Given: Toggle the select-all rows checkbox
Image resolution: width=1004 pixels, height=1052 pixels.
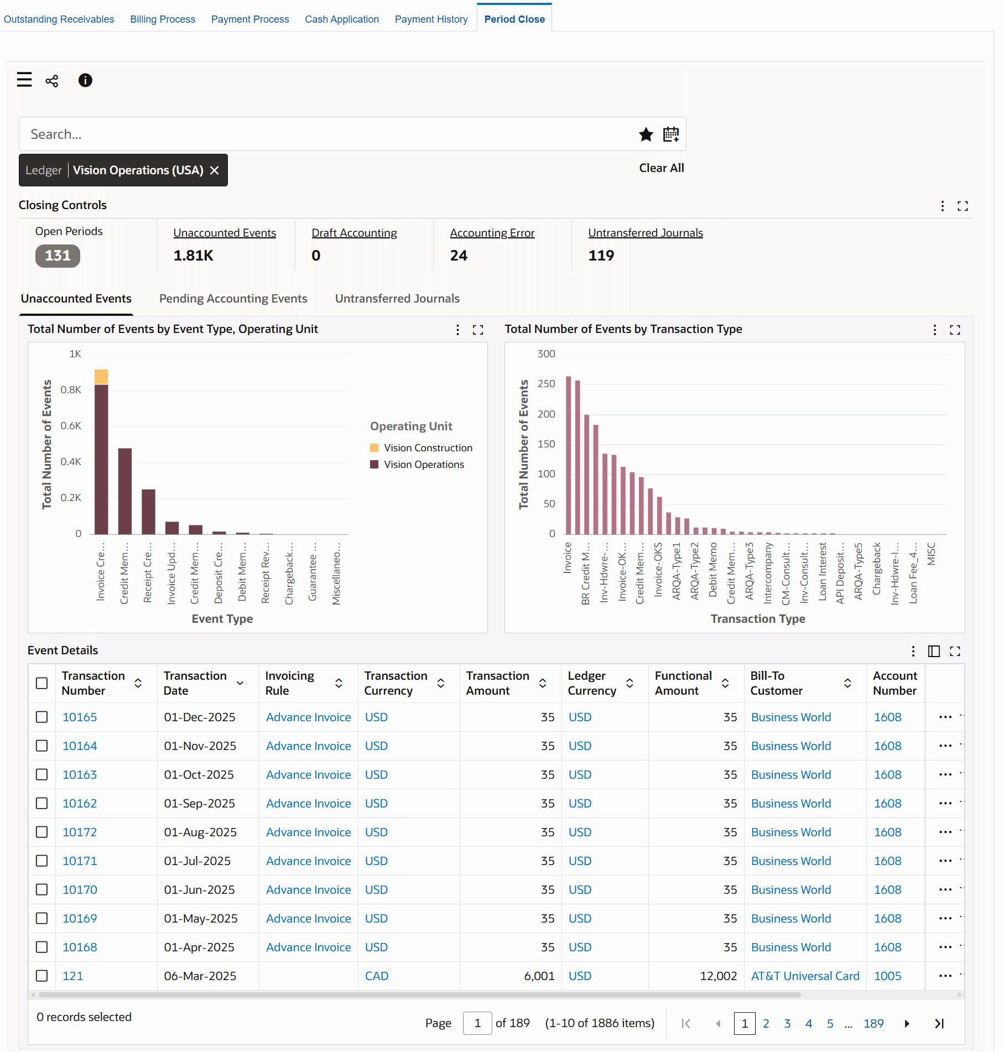Looking at the screenshot, I should [x=42, y=683].
